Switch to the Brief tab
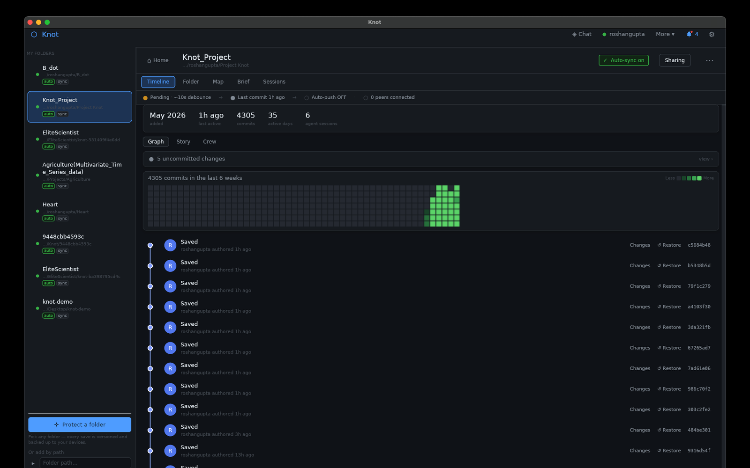750x468 pixels. click(x=243, y=82)
